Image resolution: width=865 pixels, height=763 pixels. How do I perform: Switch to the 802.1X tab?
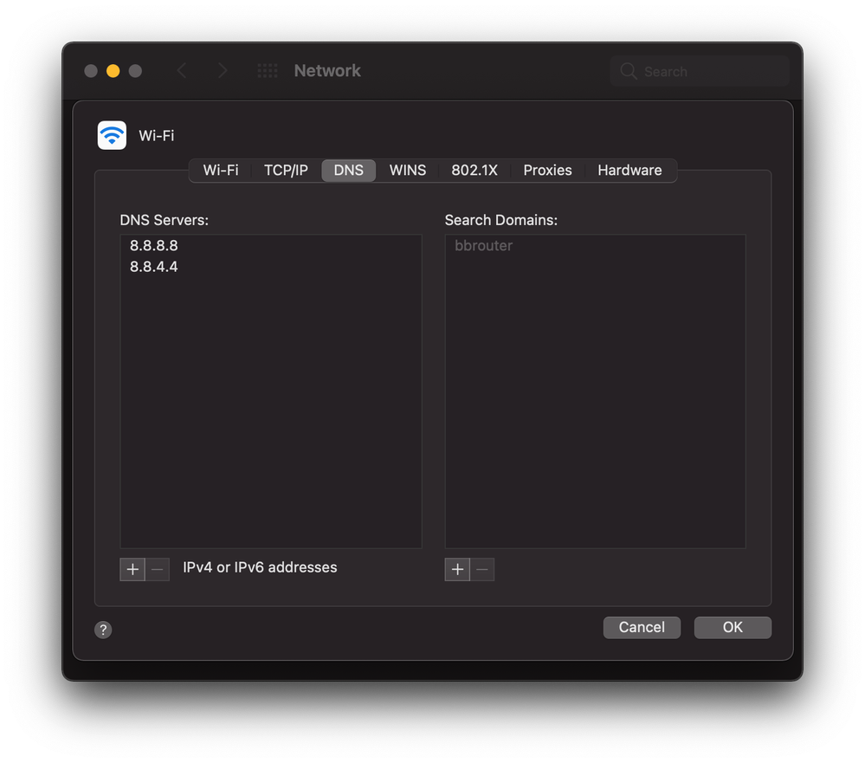[474, 170]
